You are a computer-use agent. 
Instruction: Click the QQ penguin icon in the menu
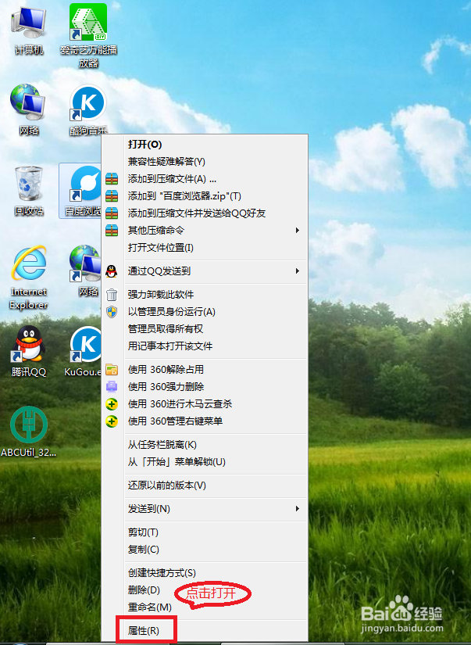pyautogui.click(x=112, y=271)
